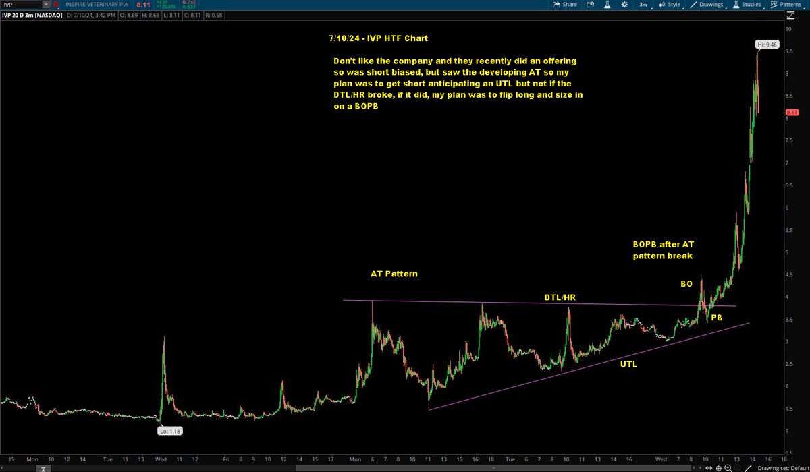
Task: Expand the symbol selector dropdown arrow
Action: 46,5
